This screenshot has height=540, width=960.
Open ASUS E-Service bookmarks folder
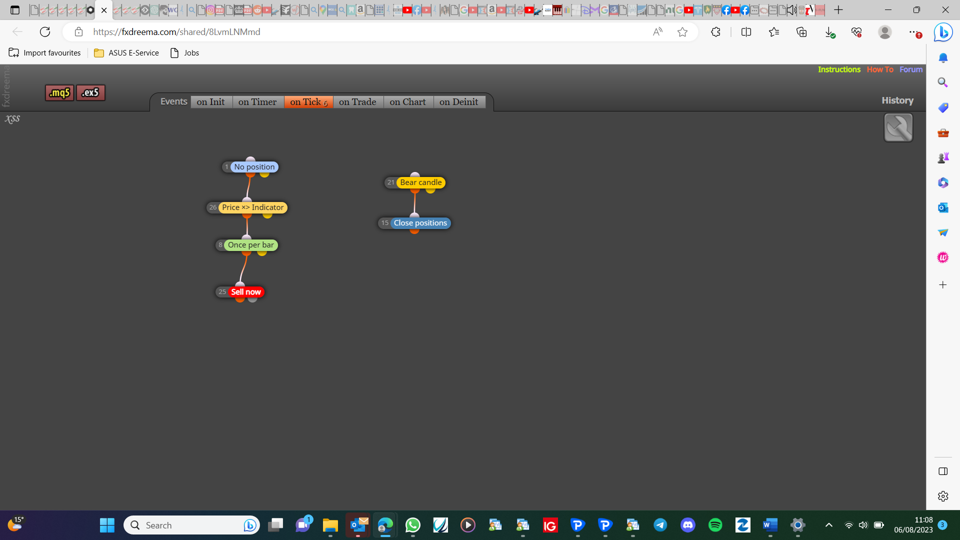(x=126, y=53)
